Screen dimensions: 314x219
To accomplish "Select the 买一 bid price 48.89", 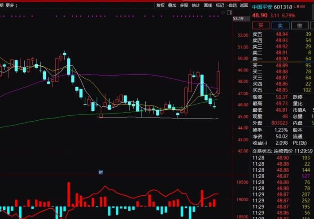I will tap(282, 65).
